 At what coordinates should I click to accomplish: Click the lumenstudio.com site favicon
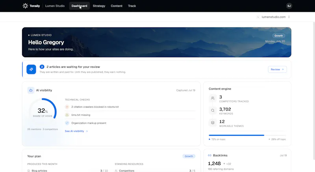(258, 17)
